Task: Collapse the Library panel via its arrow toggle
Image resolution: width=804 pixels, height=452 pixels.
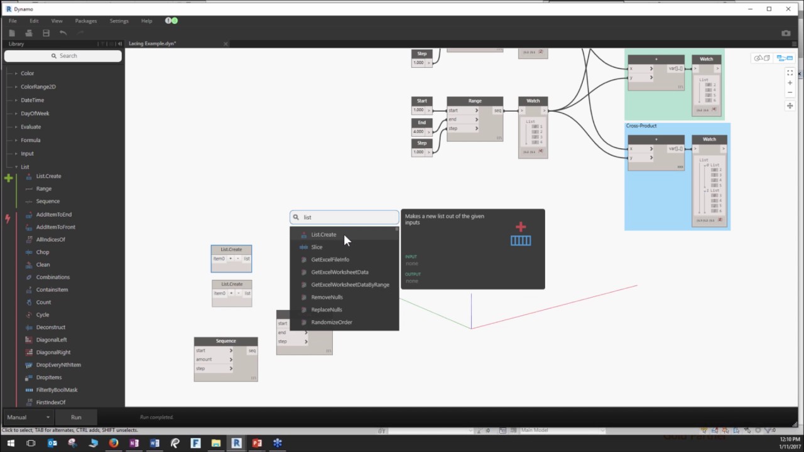Action: [119, 44]
